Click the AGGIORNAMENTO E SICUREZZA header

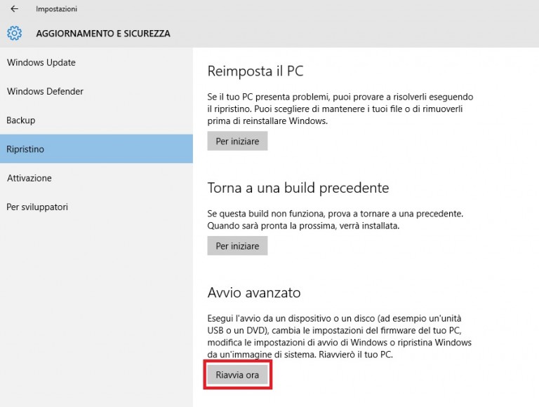tap(102, 33)
